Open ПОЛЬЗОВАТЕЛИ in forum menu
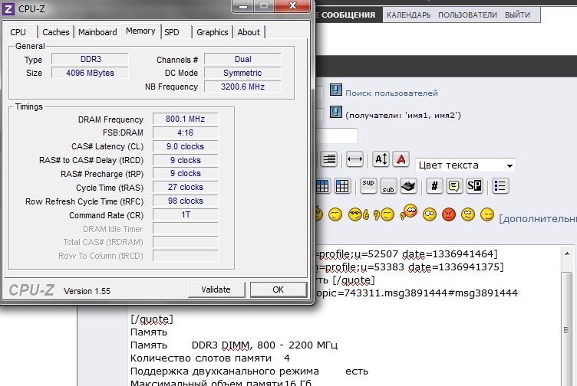Screen dimensions: 577x386 pyautogui.click(x=467, y=15)
